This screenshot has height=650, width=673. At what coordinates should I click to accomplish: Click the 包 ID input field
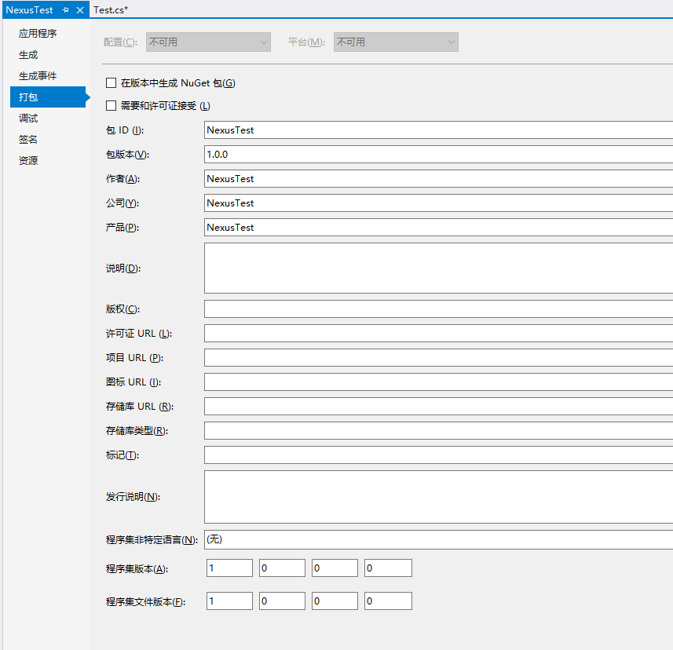(x=439, y=130)
